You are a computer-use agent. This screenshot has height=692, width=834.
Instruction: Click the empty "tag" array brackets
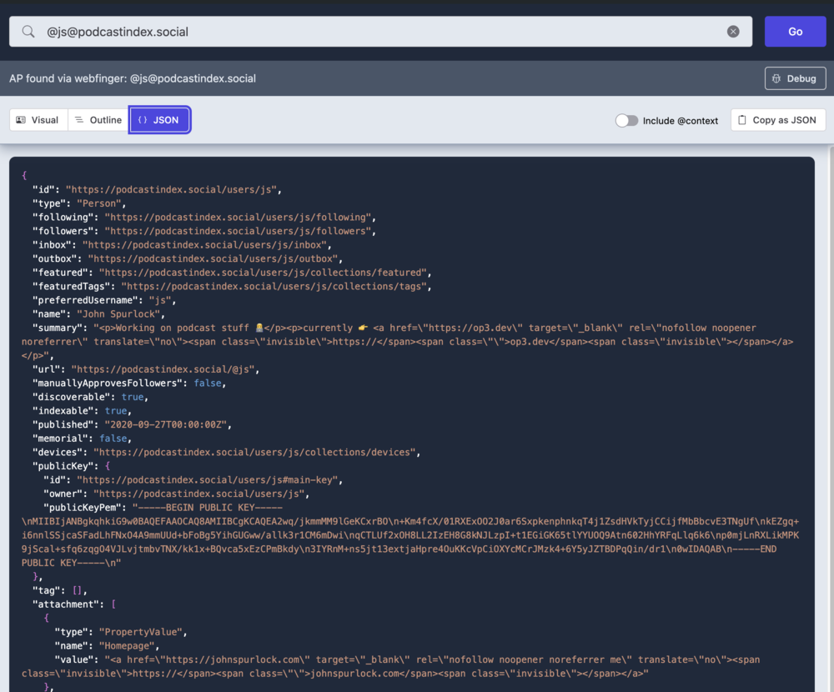(x=79, y=590)
